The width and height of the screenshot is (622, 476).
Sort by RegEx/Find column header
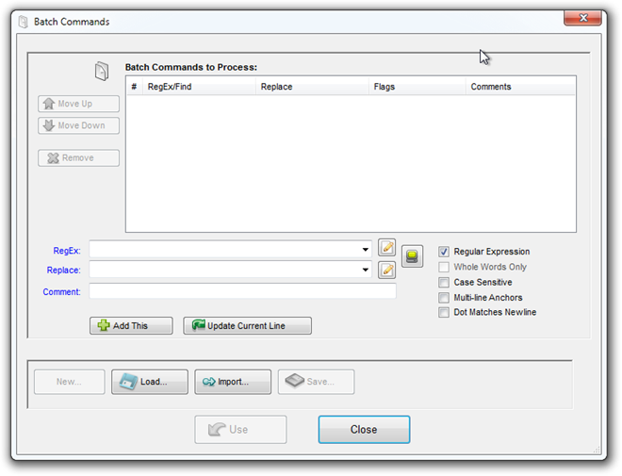199,87
